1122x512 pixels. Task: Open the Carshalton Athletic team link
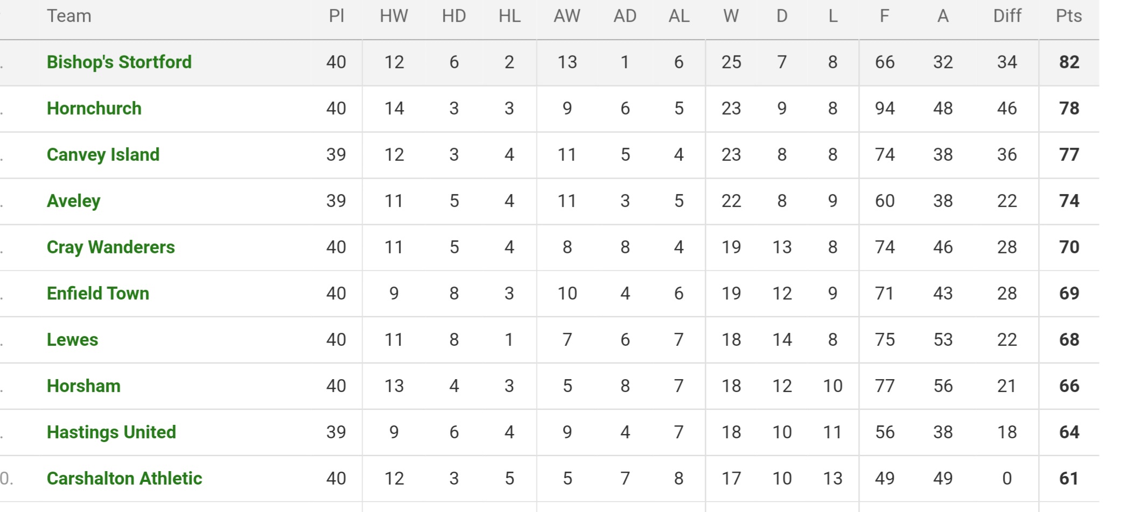[124, 479]
